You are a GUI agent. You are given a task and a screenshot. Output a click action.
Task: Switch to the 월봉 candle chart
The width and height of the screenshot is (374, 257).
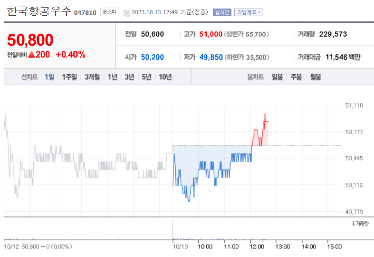316,77
